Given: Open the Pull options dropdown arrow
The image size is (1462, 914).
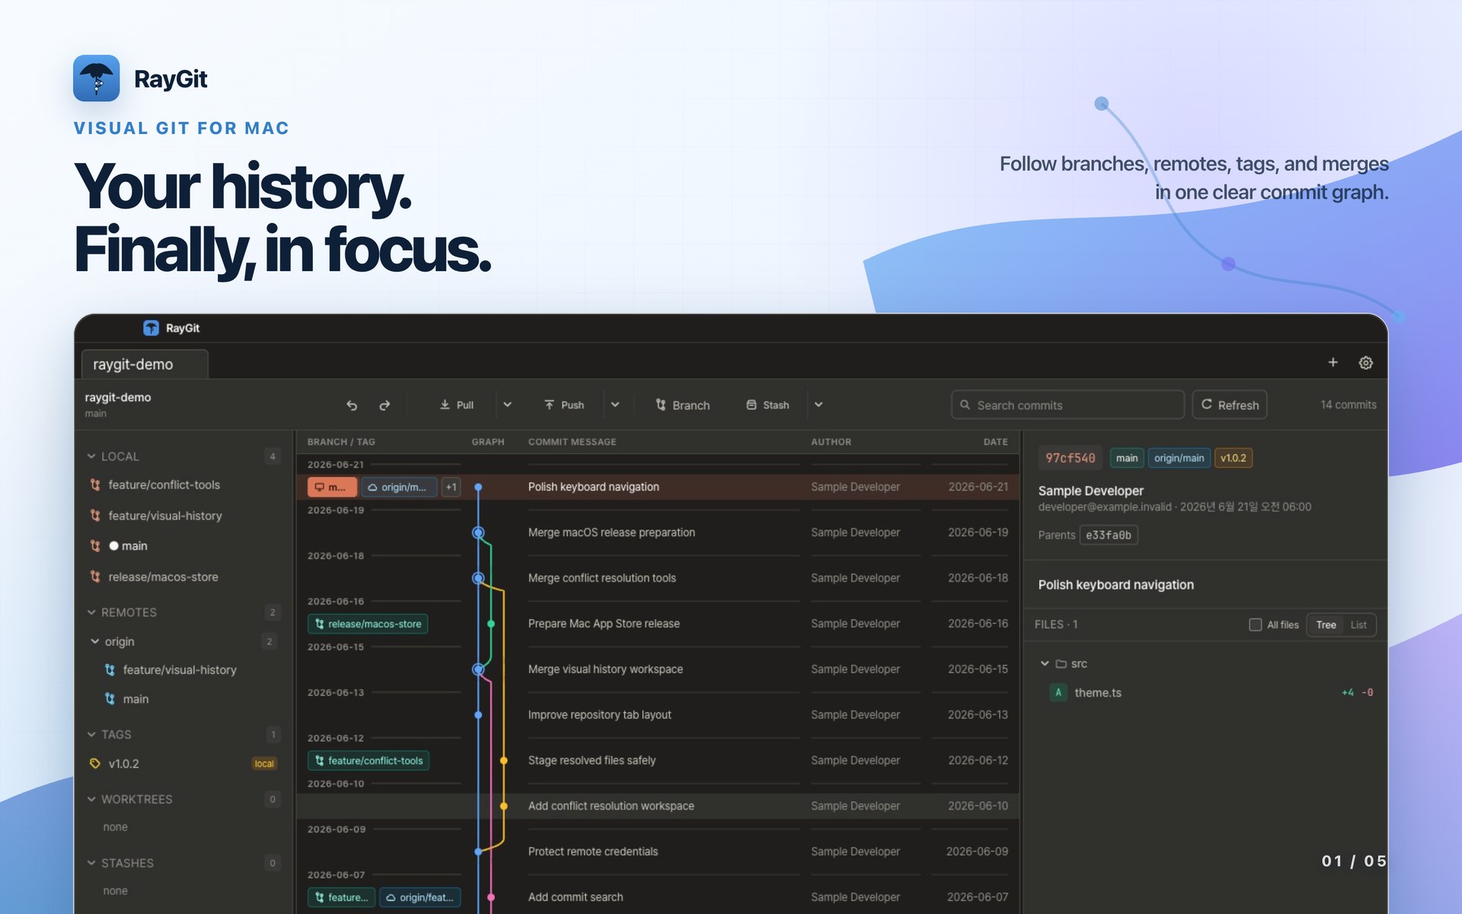Looking at the screenshot, I should (508, 404).
